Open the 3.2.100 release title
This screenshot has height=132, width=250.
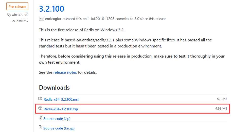(51, 9)
